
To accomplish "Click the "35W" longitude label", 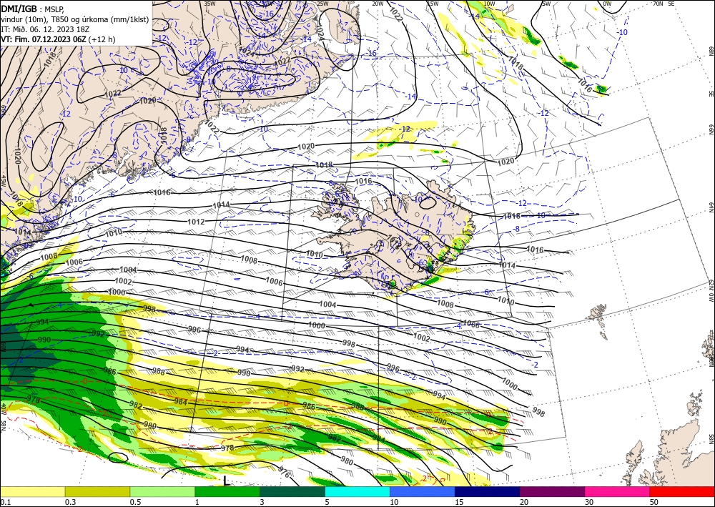I will (209, 4).
